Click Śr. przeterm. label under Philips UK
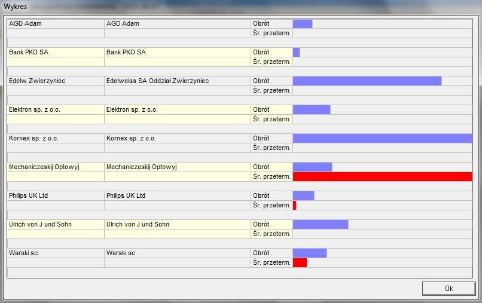Image resolution: width=482 pixels, height=303 pixels. [x=271, y=205]
